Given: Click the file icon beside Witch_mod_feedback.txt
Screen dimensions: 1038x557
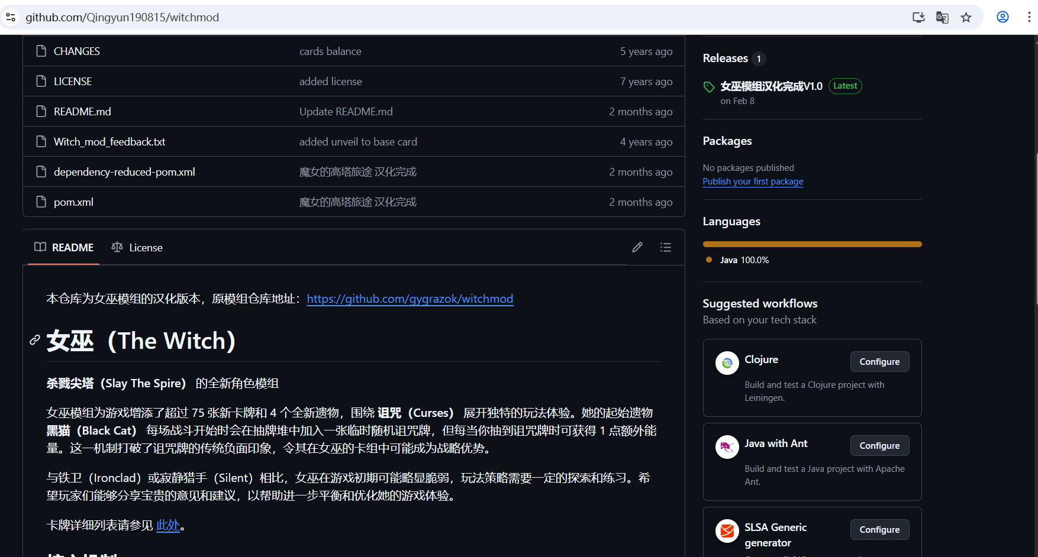Looking at the screenshot, I should (x=41, y=141).
